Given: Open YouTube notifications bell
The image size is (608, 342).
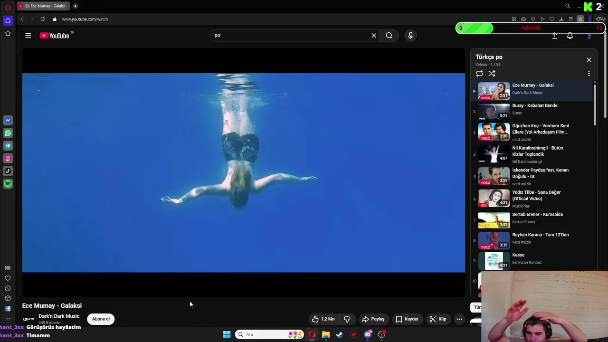Looking at the screenshot, I should [570, 36].
